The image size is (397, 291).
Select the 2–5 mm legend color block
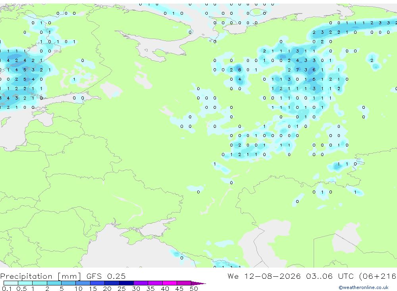click(54, 283)
